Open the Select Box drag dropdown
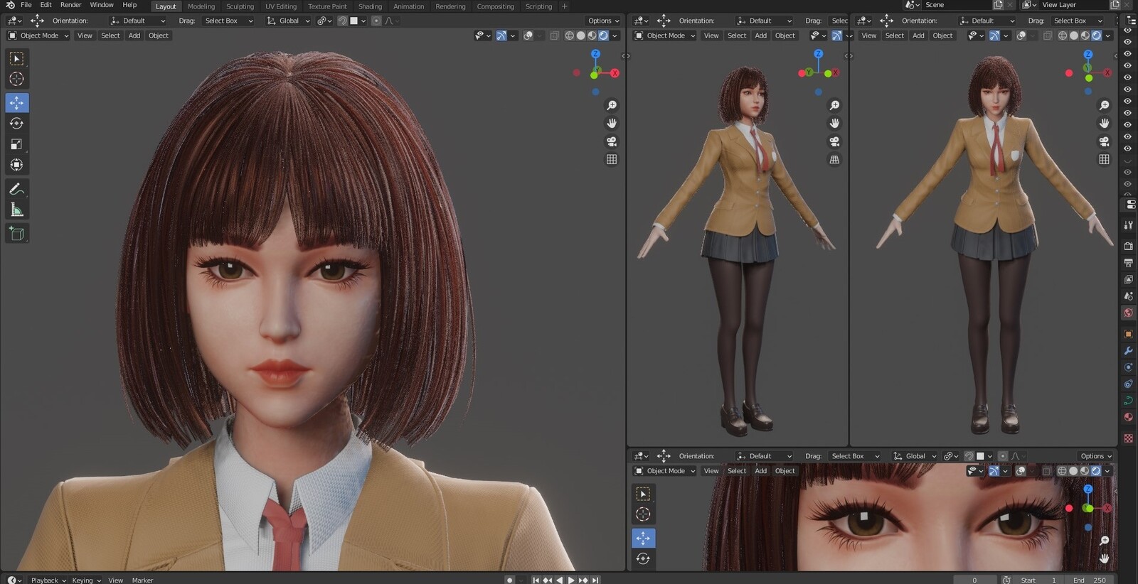Screen dimensions: 1138x584 (x=228, y=21)
